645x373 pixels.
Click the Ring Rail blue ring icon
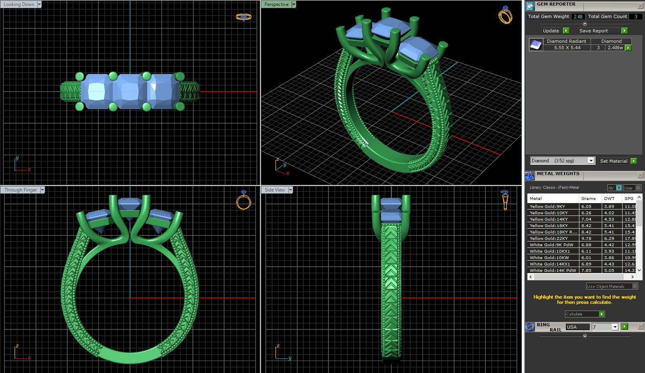(x=530, y=327)
